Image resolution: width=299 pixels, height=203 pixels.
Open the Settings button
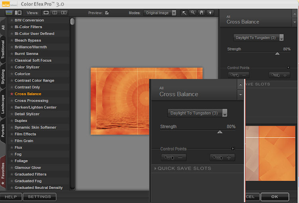coord(39,197)
